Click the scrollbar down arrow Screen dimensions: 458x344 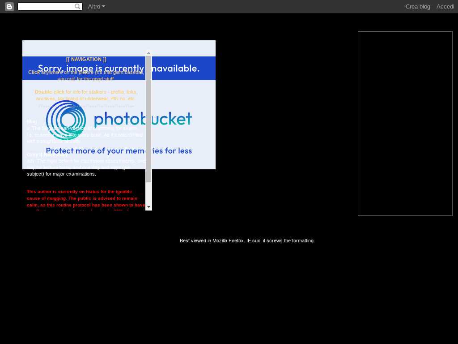point(149,207)
